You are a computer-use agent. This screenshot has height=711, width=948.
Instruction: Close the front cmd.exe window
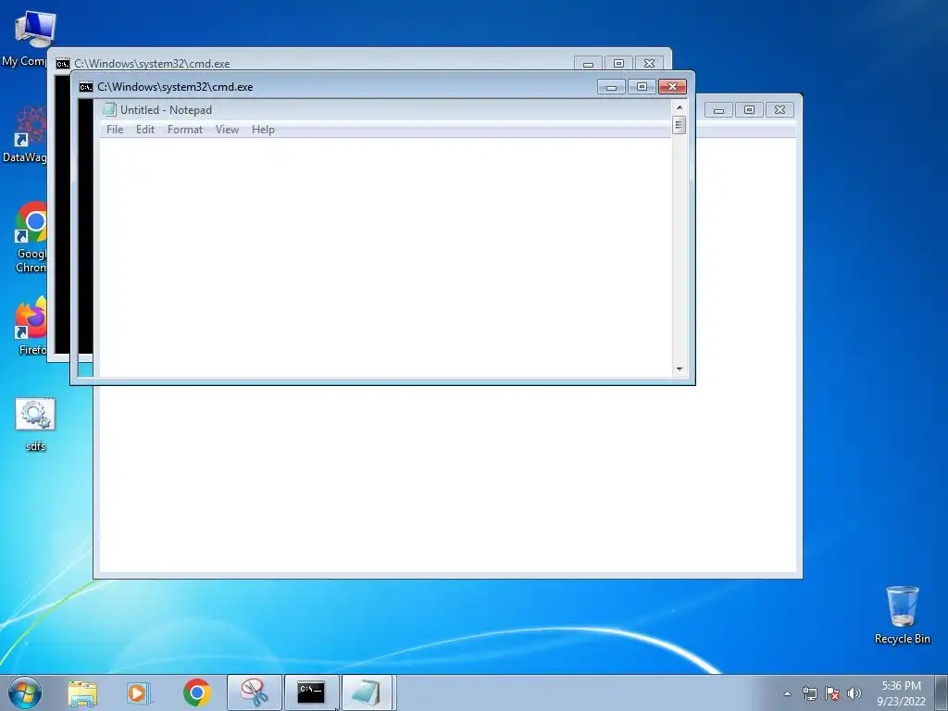point(672,87)
